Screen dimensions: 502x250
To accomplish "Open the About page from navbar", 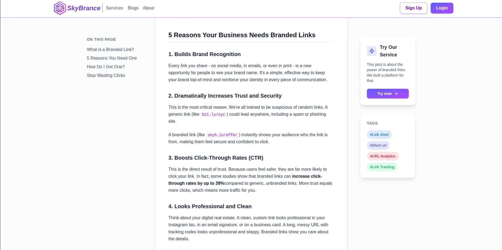I will click(x=148, y=8).
